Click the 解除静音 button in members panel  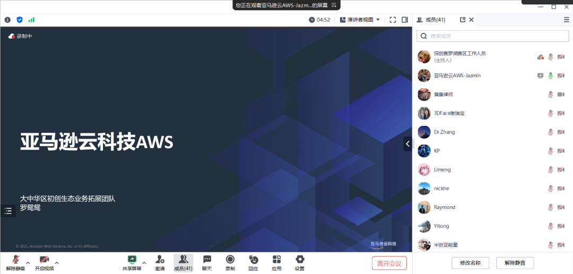(515, 263)
